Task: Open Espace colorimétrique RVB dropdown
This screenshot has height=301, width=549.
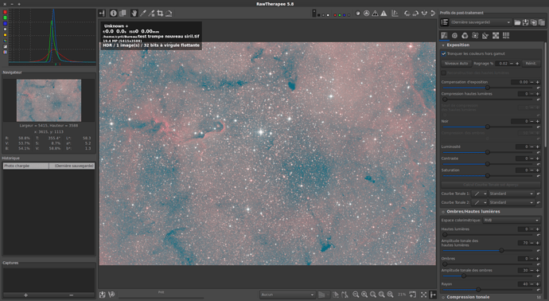Action: [x=511, y=220]
